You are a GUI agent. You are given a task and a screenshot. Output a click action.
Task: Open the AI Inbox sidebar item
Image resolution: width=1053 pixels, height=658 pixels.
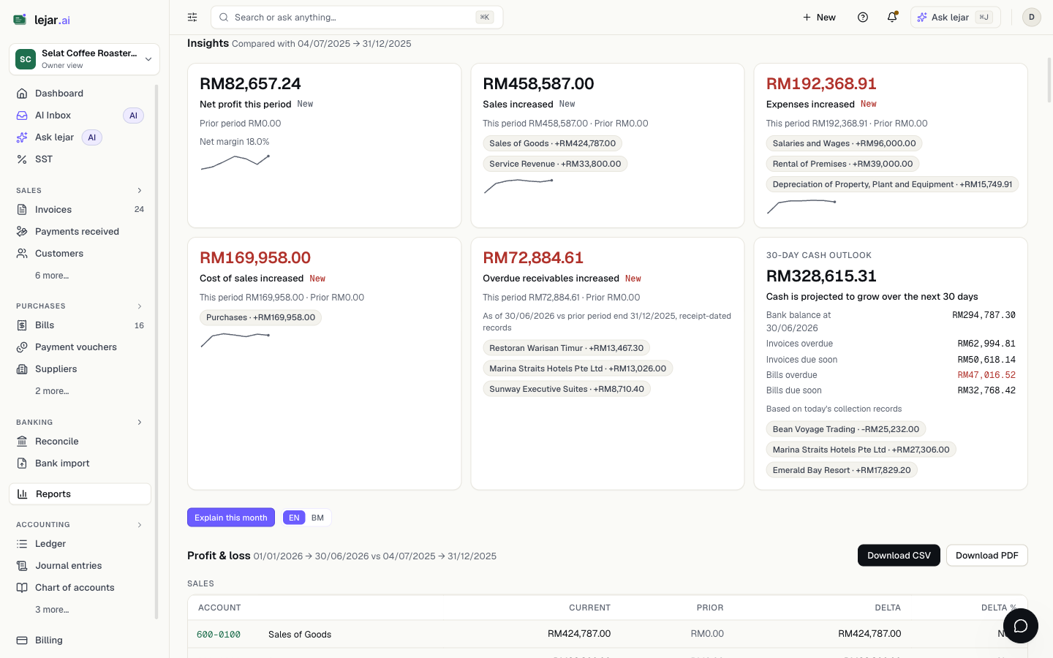80,116
